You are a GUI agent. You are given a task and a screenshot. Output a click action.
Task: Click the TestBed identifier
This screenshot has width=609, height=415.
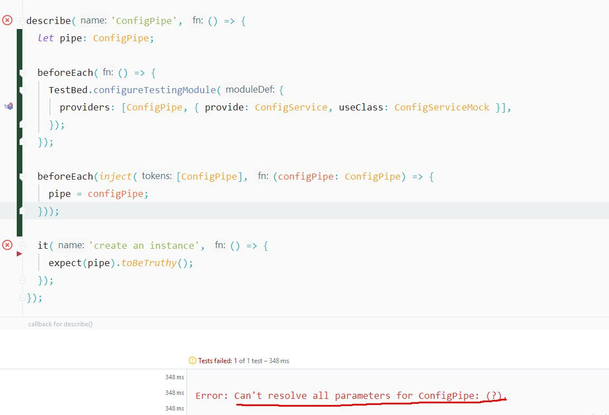click(x=68, y=90)
